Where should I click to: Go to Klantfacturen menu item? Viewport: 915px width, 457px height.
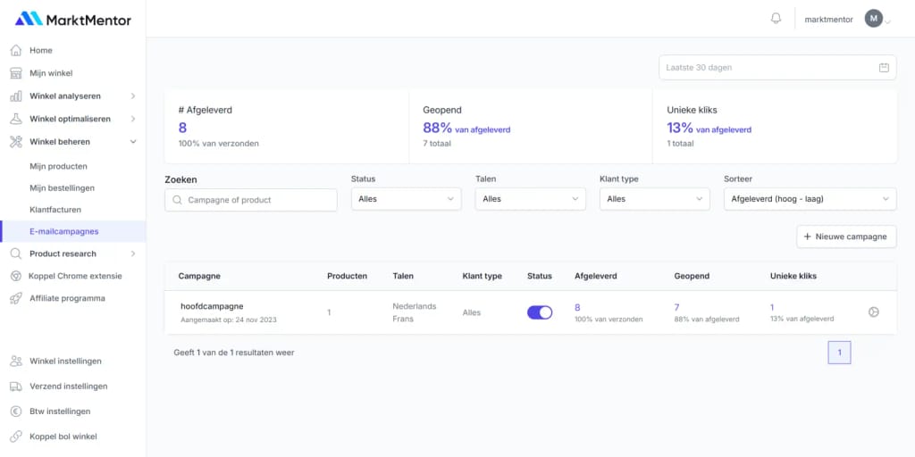pos(55,210)
